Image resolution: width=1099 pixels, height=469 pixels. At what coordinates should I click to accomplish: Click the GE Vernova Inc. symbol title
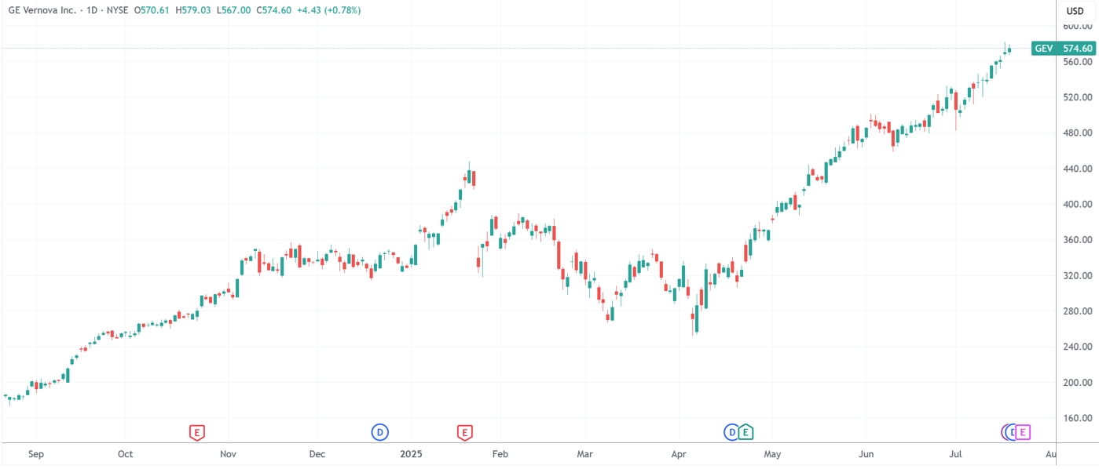pos(41,11)
